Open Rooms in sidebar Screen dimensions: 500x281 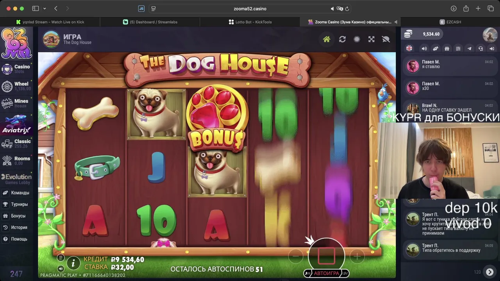(16, 160)
